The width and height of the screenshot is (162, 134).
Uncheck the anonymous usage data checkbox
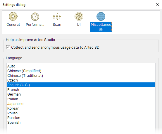8,47
